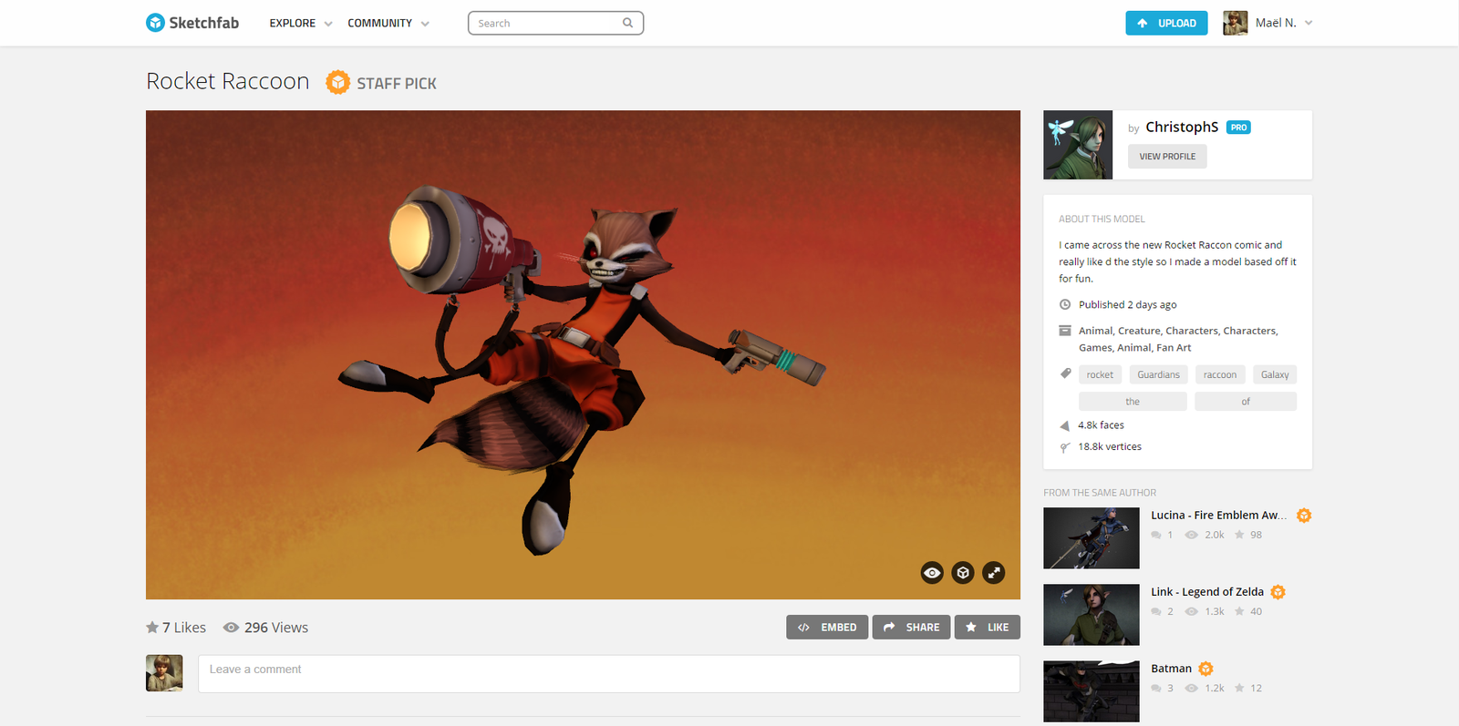Click the Lucina model thumbnail
The image size is (1459, 726).
1092,538
